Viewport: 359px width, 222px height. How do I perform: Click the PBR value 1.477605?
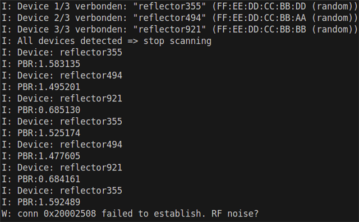pyautogui.click(x=59, y=156)
